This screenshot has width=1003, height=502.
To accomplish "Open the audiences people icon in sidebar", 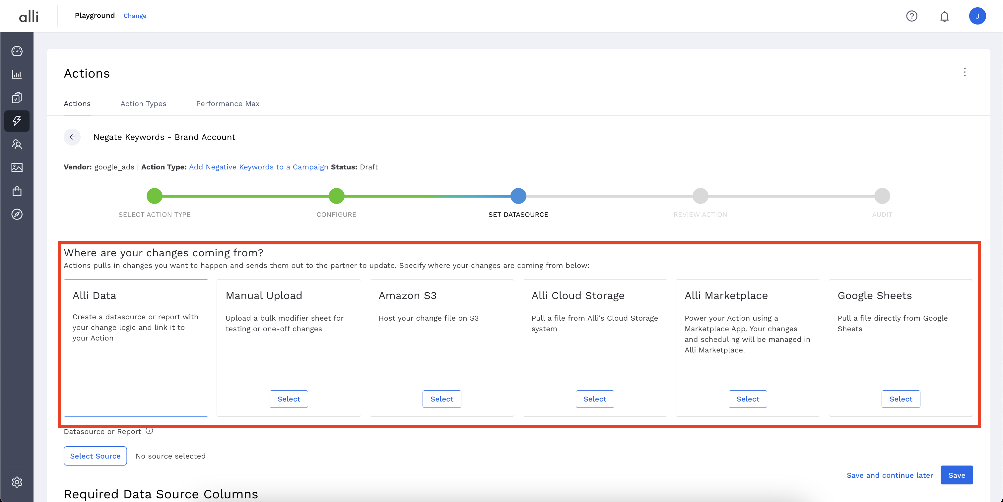I will tap(17, 144).
